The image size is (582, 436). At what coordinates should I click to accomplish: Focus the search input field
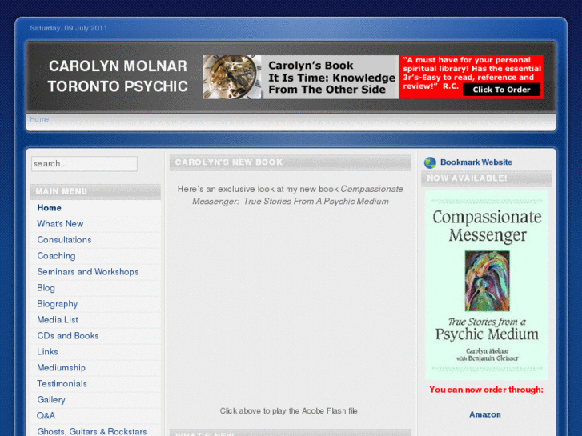84,164
